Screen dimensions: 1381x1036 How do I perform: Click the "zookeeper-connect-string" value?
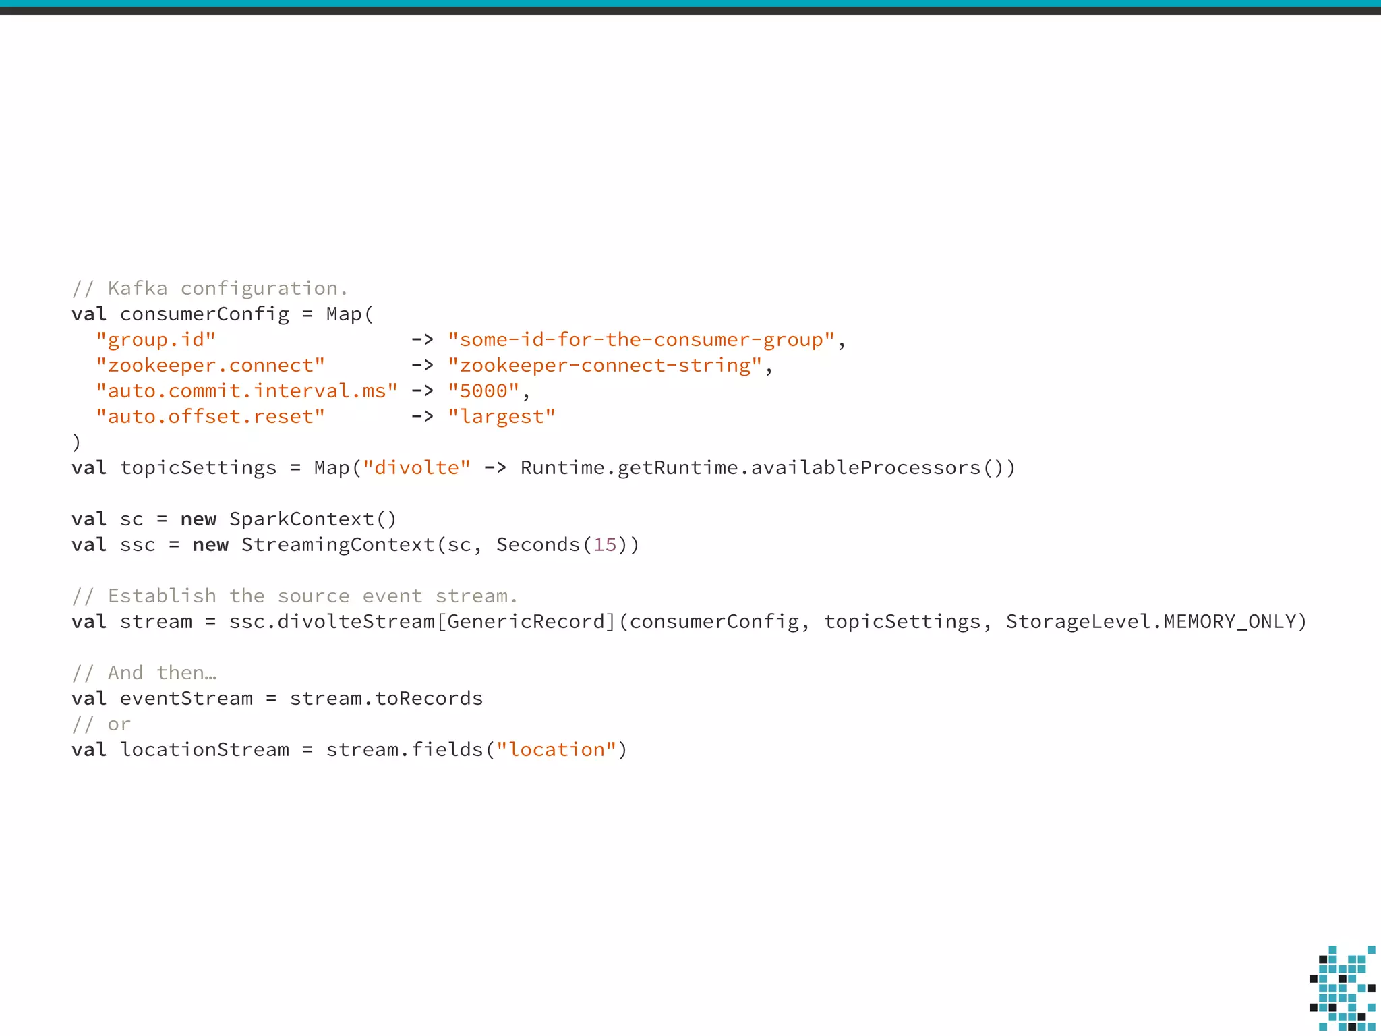pyautogui.click(x=606, y=366)
